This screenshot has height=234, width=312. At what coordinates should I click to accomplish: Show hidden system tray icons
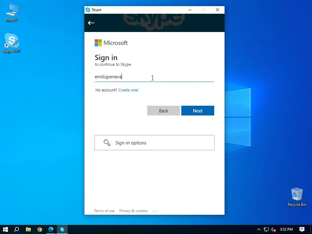[x=259, y=229]
